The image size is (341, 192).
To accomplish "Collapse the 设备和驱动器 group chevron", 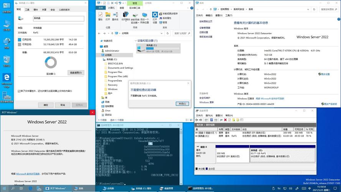I will coord(136,41).
